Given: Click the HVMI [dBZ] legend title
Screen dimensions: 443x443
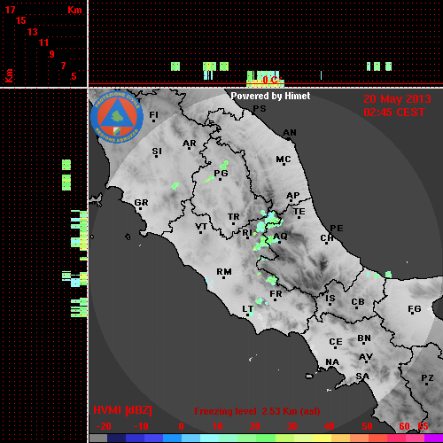Looking at the screenshot, I should [x=122, y=410].
